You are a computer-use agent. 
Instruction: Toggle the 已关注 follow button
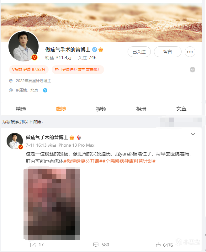point(139,52)
